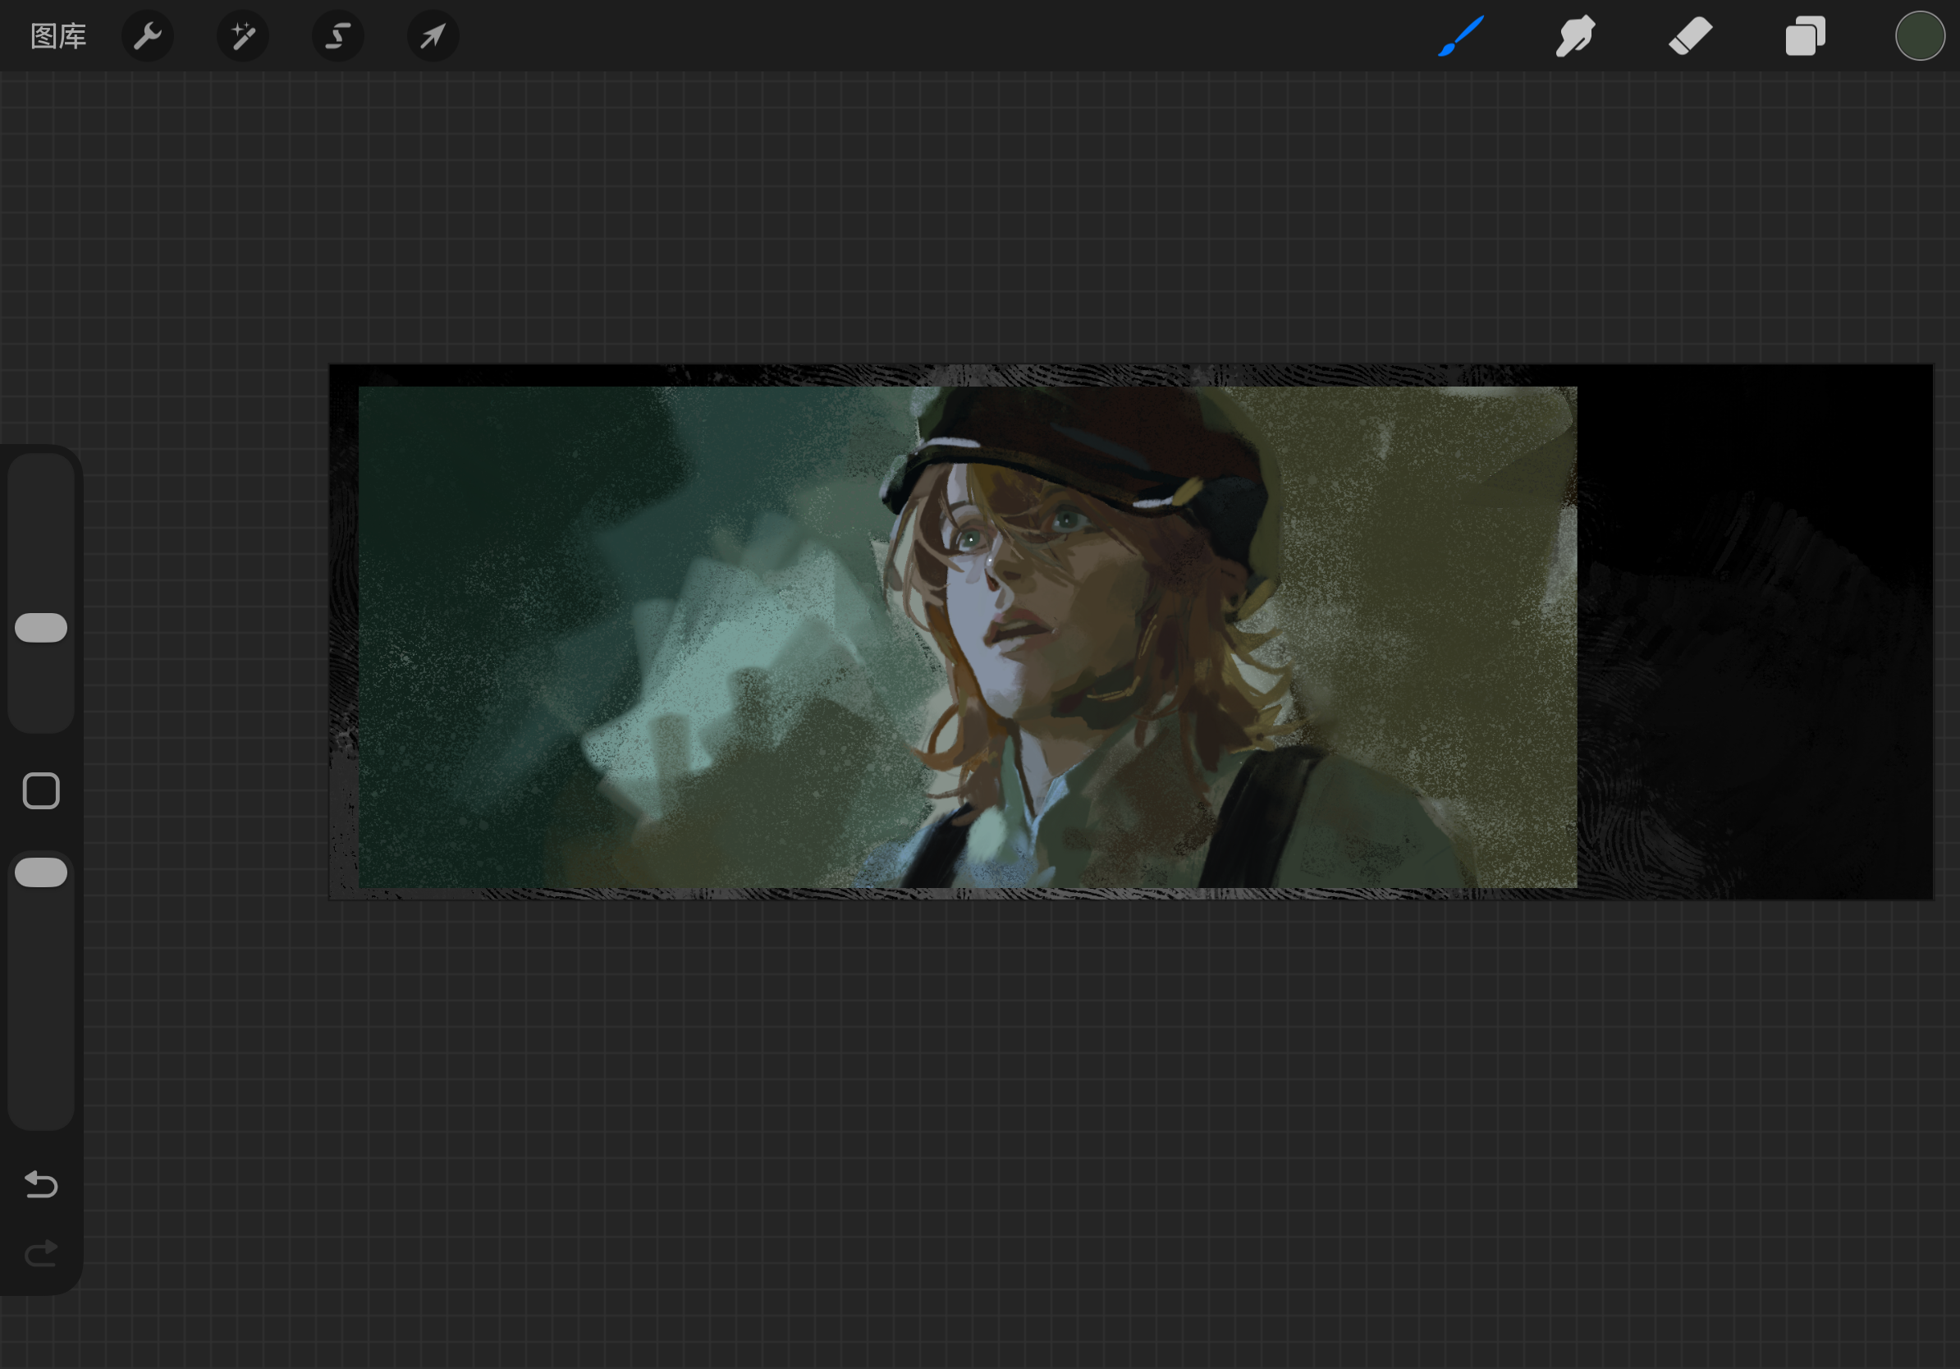Open the 图库 gallery
1960x1369 pixels.
[58, 37]
